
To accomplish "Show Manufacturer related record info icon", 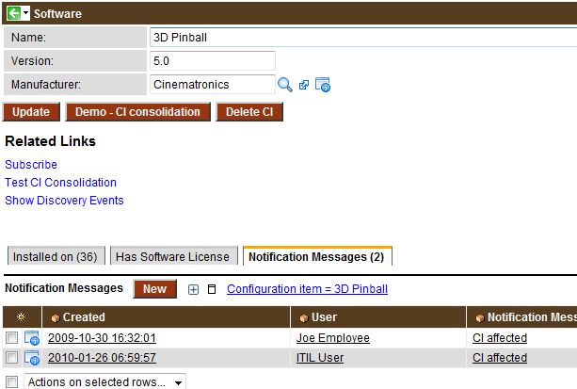I will (323, 85).
